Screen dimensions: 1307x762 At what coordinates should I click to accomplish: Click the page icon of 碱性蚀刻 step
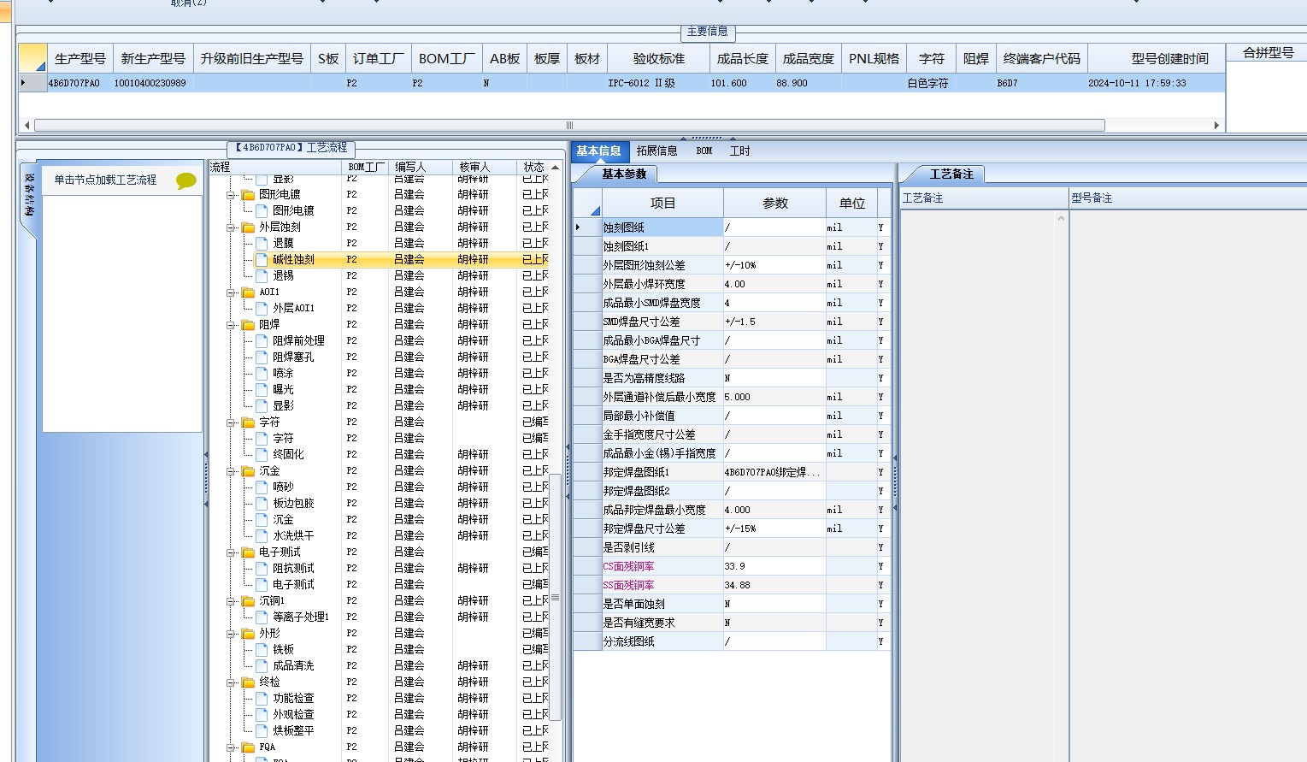click(262, 260)
